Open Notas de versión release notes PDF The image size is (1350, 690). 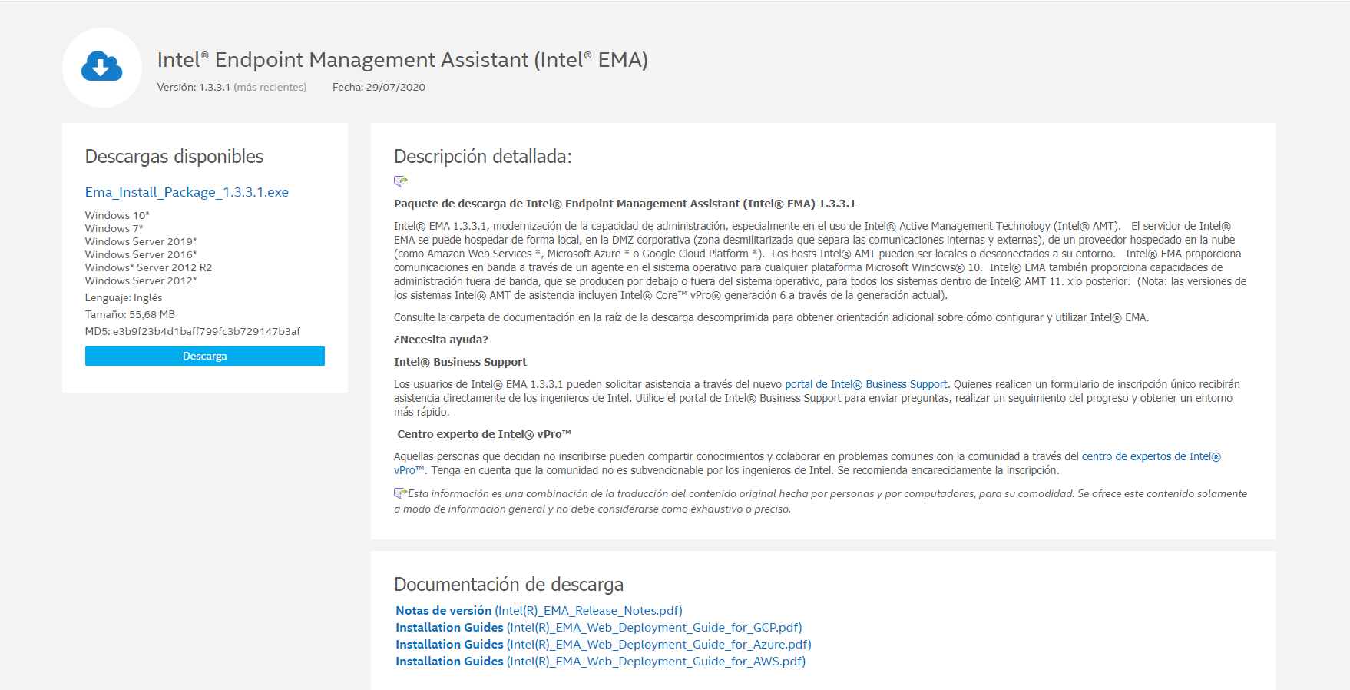pyautogui.click(x=539, y=611)
